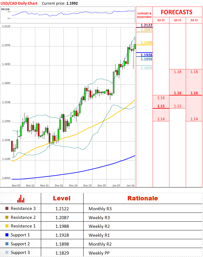Viewport: 203px width, 257px height.
Task: Select the 'Resistance 3' row label
Action: tap(23, 208)
